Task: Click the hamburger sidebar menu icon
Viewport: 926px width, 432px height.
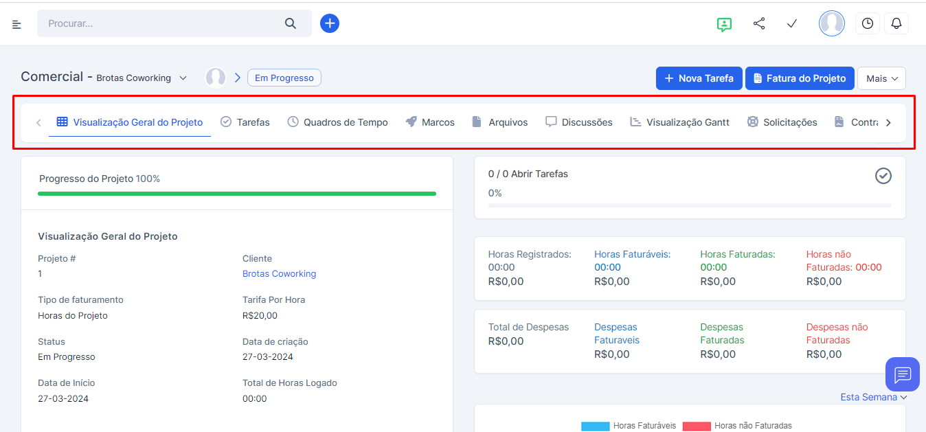Action: click(x=16, y=24)
